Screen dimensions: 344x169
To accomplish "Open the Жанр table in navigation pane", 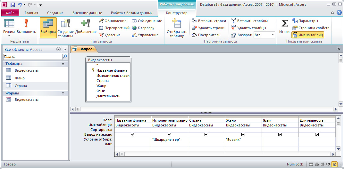I will [35, 78].
